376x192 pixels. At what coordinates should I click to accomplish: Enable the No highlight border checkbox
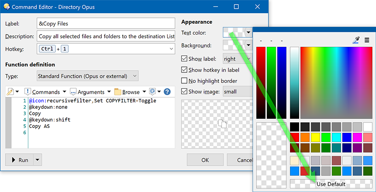click(x=184, y=81)
